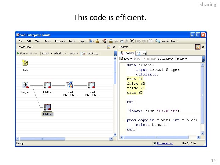Image resolution: width=220 pixels, height=165 pixels.
Task: Click the 'false 45' data line
Action: pyautogui.click(x=136, y=83)
